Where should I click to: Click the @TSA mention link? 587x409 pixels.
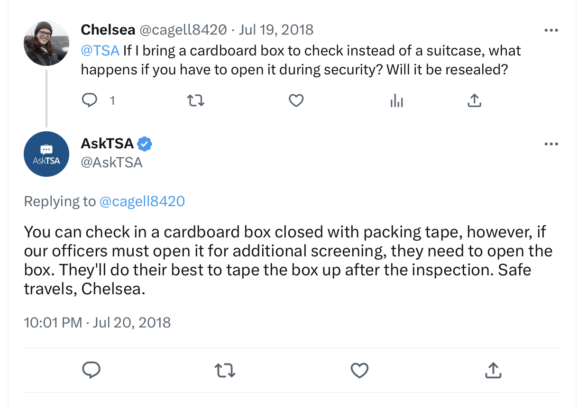pyautogui.click(x=100, y=50)
